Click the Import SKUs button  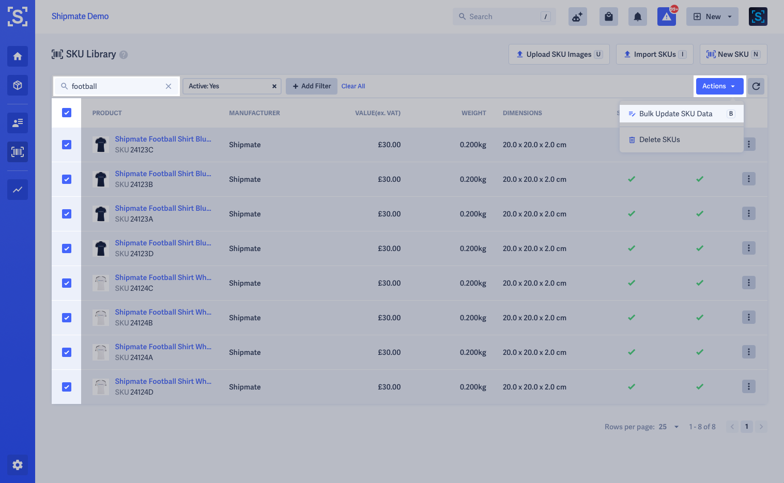coord(655,54)
